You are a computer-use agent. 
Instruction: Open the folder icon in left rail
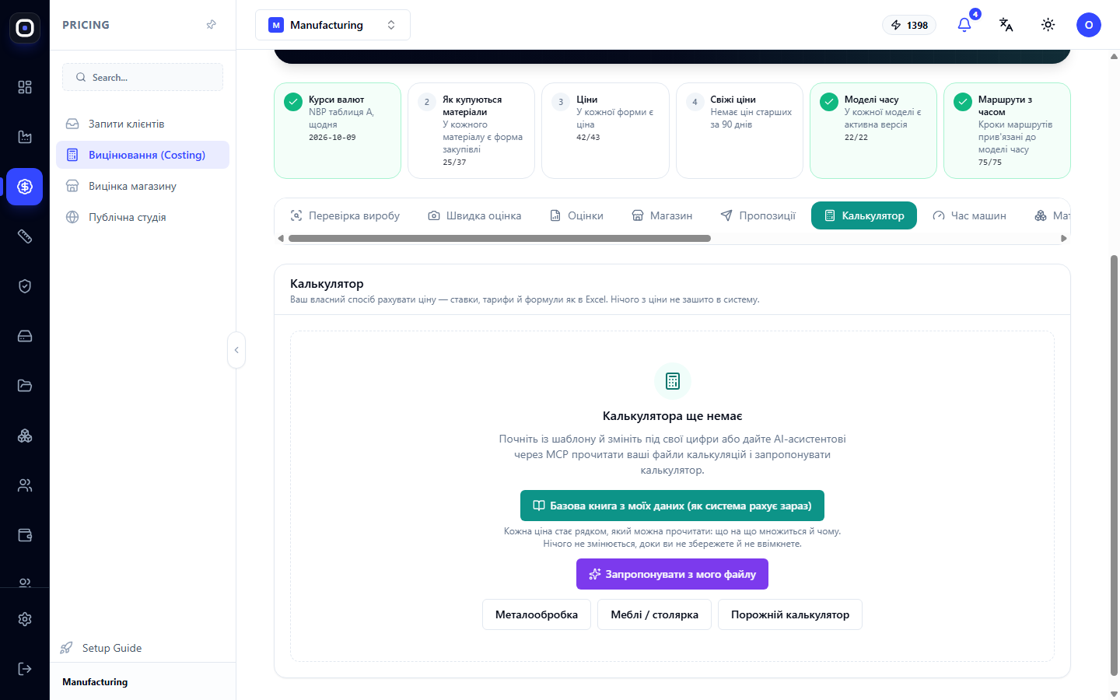pos(25,386)
